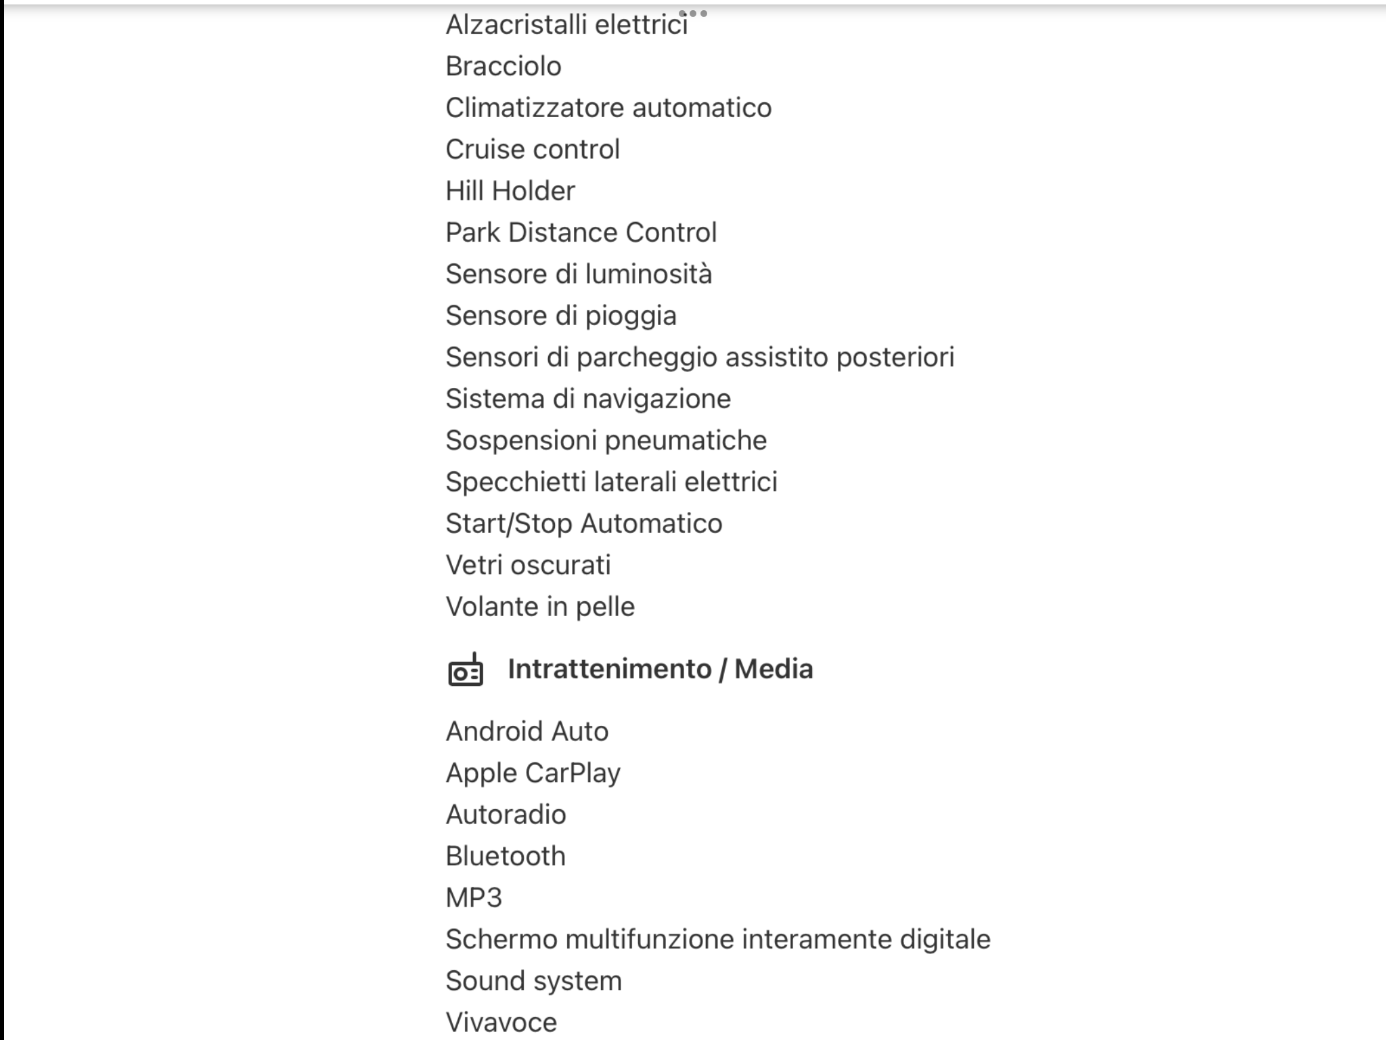The height and width of the screenshot is (1040, 1386).
Task: Click Schermo multifunzione interamente digitale
Action: click(718, 940)
